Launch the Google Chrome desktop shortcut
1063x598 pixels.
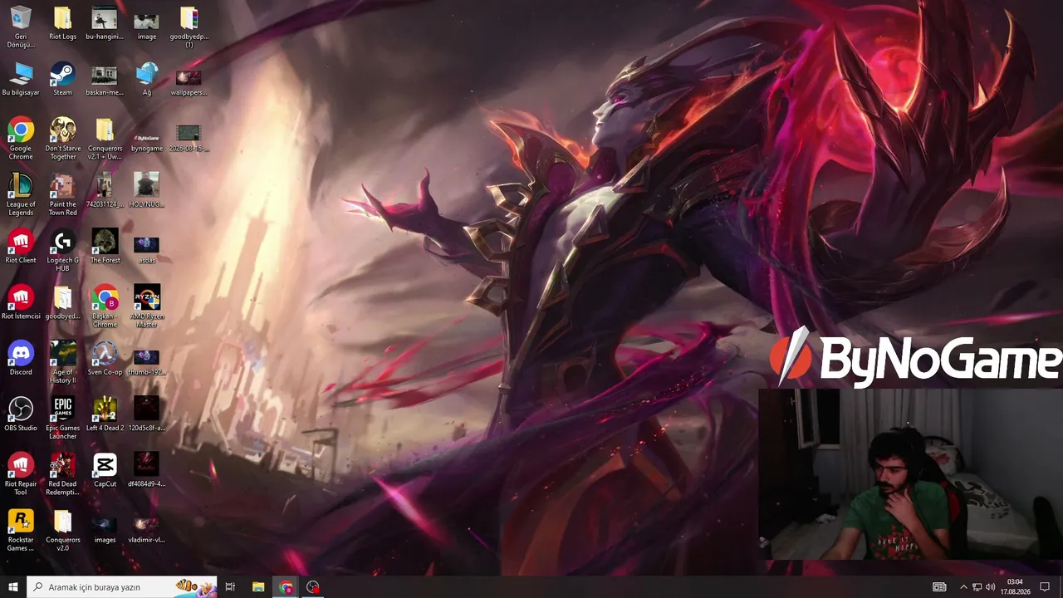click(x=21, y=130)
